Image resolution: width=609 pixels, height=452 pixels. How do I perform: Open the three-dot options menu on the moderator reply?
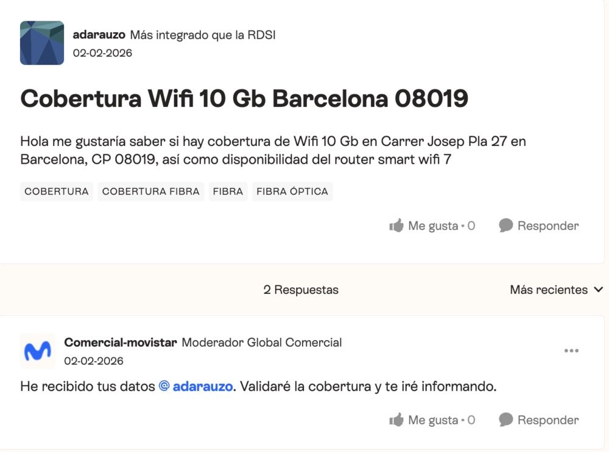[571, 350]
